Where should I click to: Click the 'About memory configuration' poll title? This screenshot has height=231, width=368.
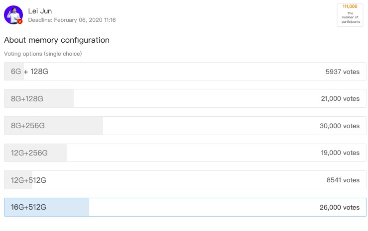click(57, 40)
